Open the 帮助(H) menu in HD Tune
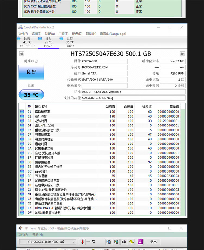204x250 pixels. point(37,234)
